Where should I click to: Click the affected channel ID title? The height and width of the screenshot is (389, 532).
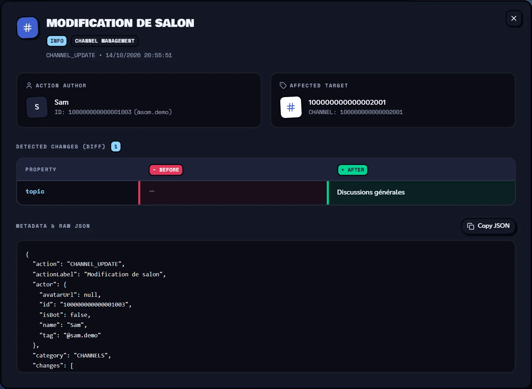[x=347, y=102]
